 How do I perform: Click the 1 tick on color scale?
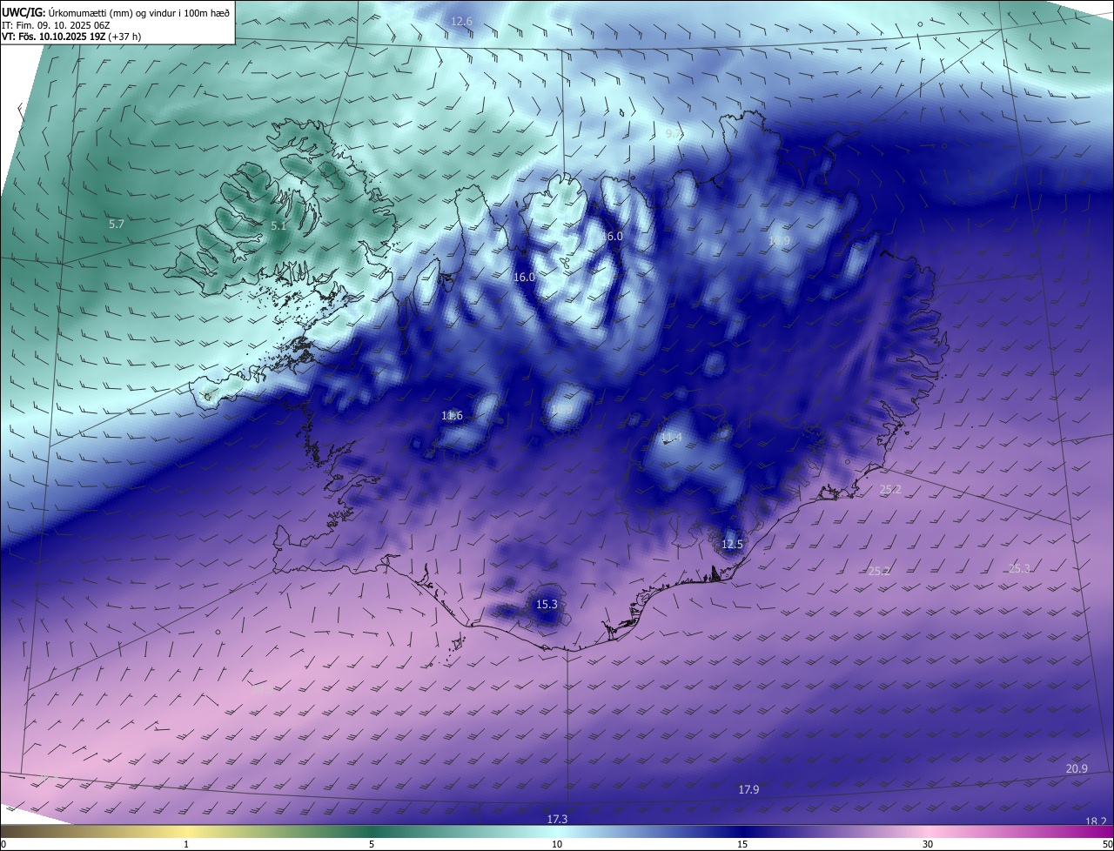[186, 844]
